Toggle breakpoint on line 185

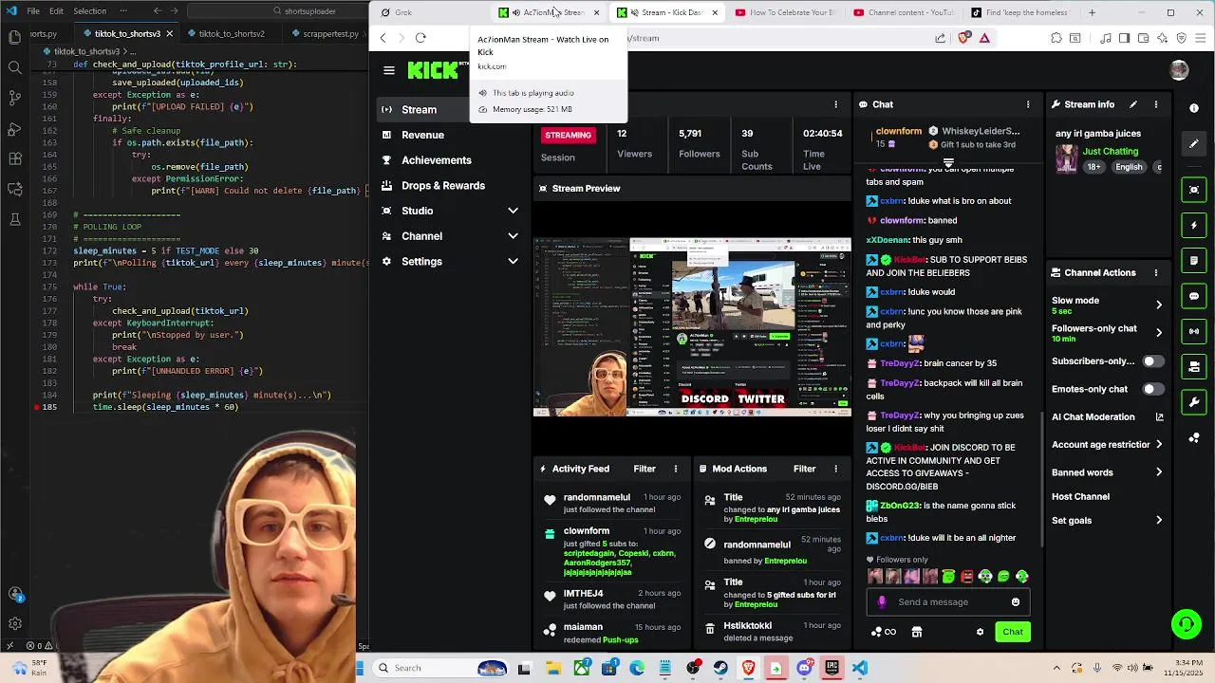click(x=37, y=407)
